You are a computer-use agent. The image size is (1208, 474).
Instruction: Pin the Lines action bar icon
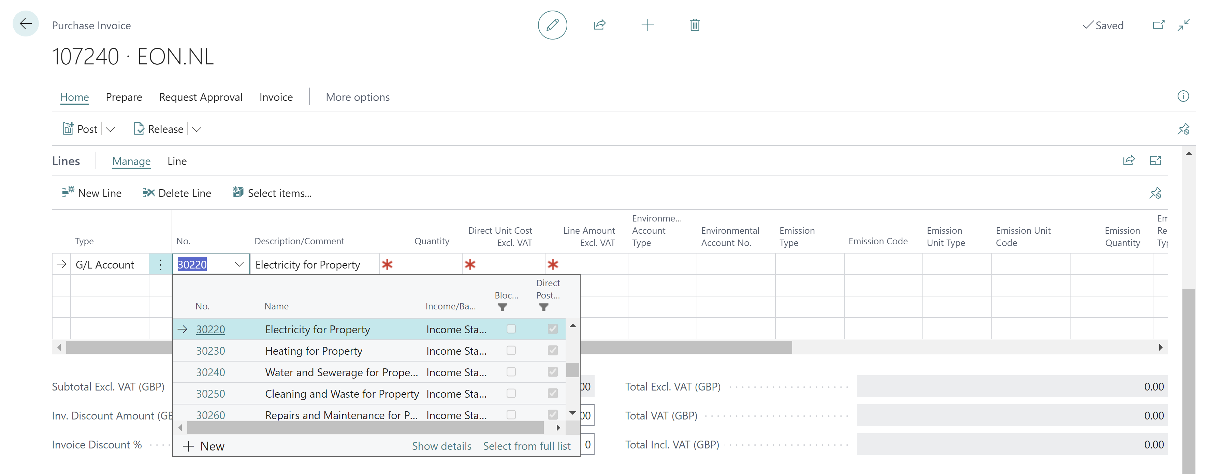tap(1155, 193)
